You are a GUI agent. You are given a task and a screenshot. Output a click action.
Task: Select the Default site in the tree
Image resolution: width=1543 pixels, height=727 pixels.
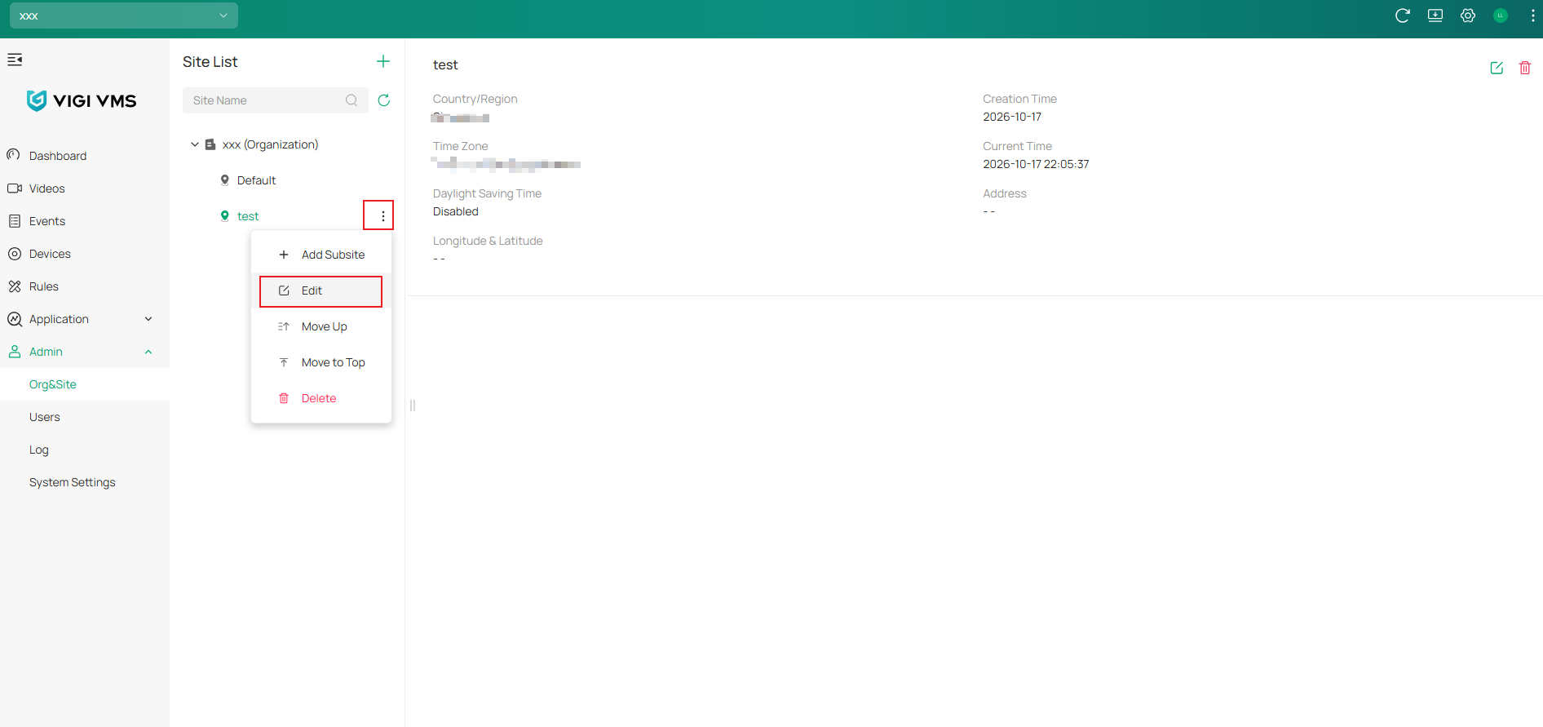(256, 180)
